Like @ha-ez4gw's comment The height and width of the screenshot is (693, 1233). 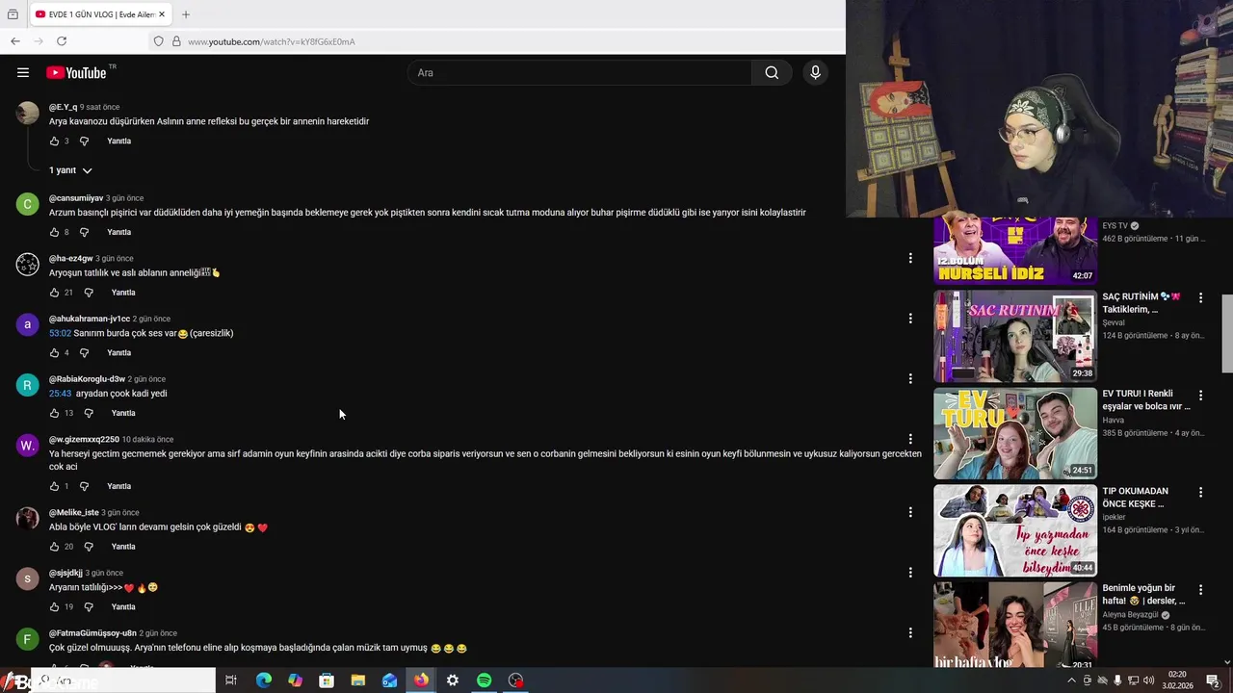(x=54, y=293)
